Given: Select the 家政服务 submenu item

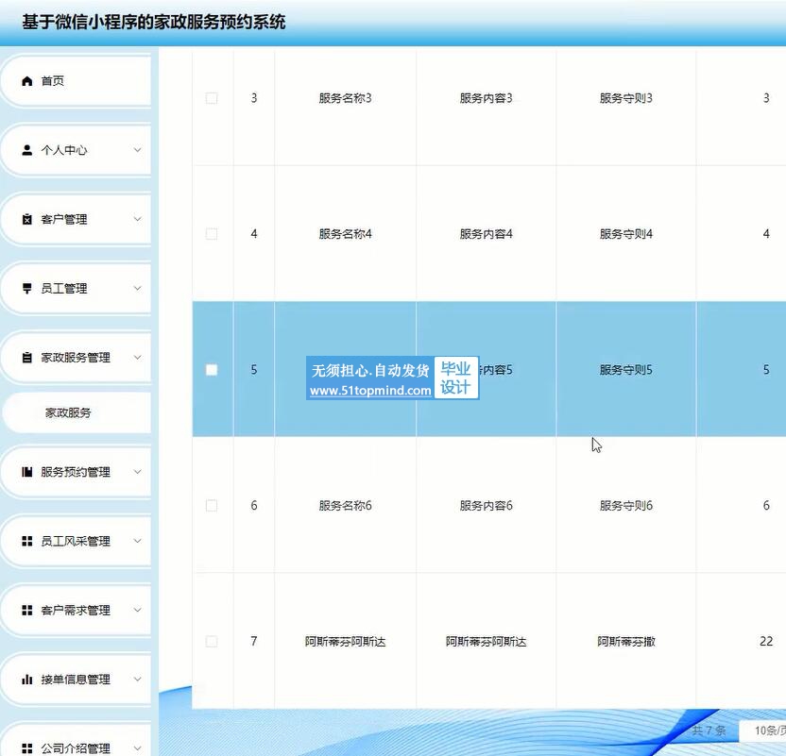Looking at the screenshot, I should (77, 412).
